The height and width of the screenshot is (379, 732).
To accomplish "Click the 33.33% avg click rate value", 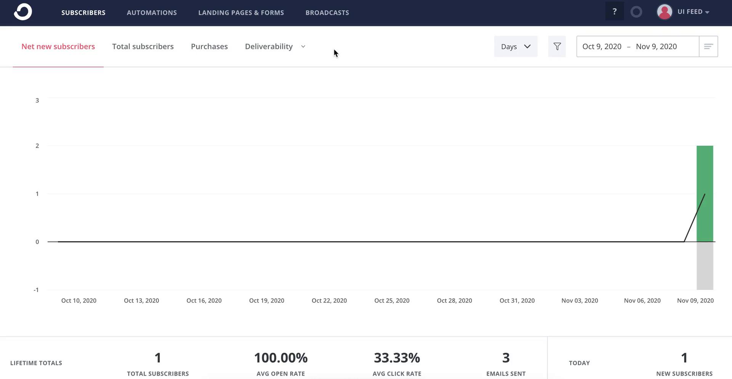I will 397,358.
